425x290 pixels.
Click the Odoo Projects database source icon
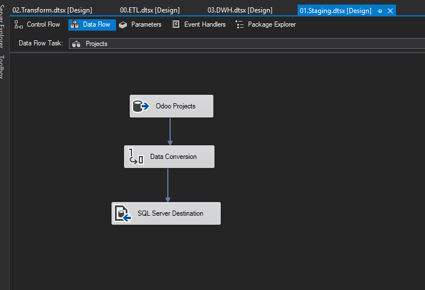(141, 106)
